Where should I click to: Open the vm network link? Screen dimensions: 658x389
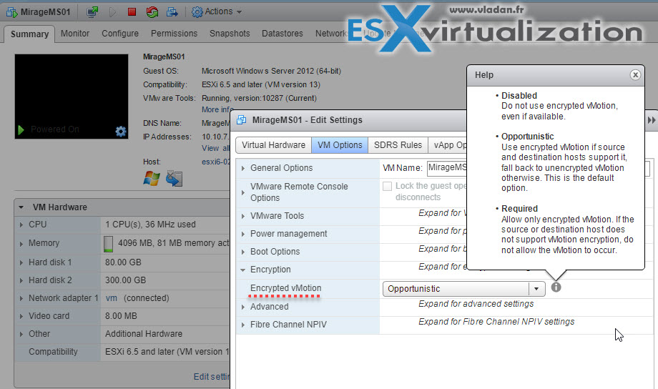tap(111, 298)
